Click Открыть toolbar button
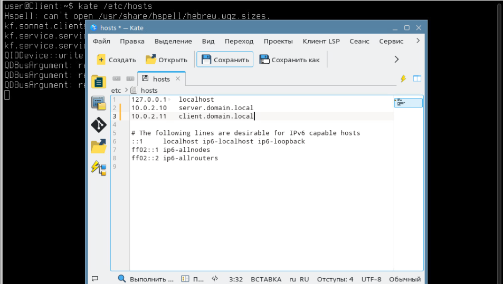Image resolution: width=503 pixels, height=284 pixels. [166, 60]
